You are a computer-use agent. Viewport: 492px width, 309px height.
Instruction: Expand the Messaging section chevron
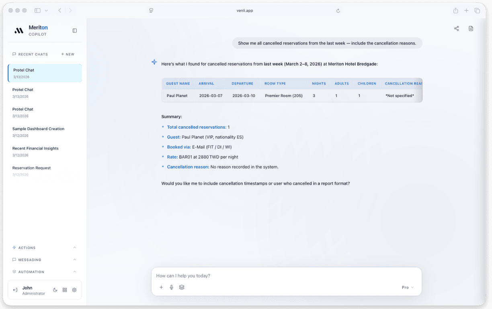[75, 260]
